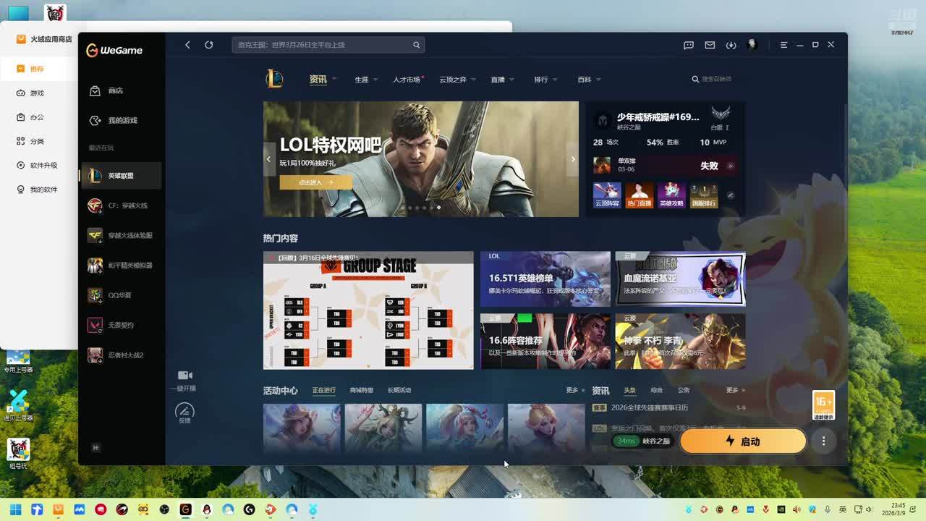Screen dimensions: 926x521
Task: Expand the 生涯 dropdown menu
Action: coord(366,80)
